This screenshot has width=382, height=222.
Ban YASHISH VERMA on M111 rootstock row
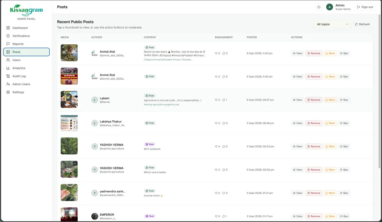[x=344, y=146]
